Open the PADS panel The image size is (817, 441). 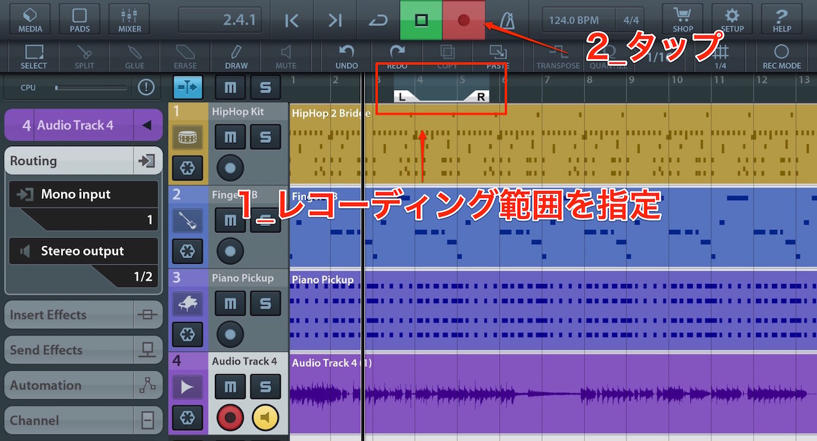(80, 19)
